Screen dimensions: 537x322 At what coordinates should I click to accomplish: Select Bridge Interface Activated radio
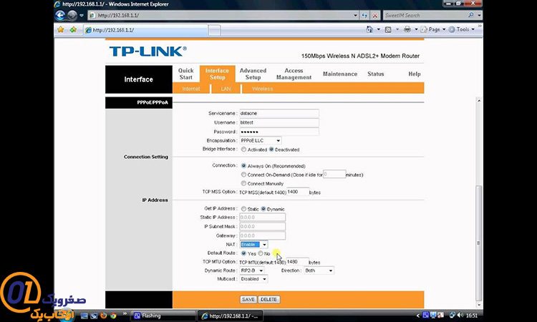point(243,150)
